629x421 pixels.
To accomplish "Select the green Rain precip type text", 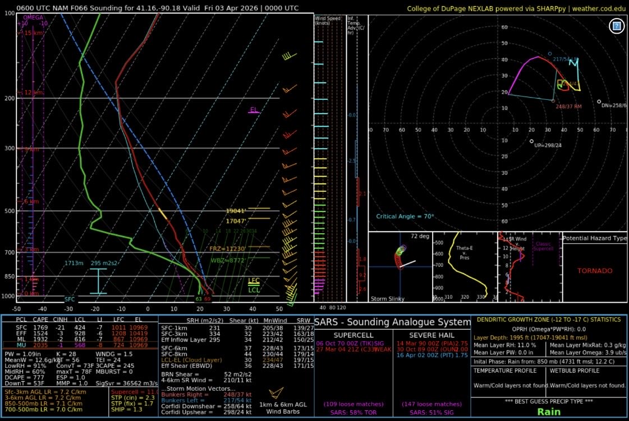I will point(548,412).
